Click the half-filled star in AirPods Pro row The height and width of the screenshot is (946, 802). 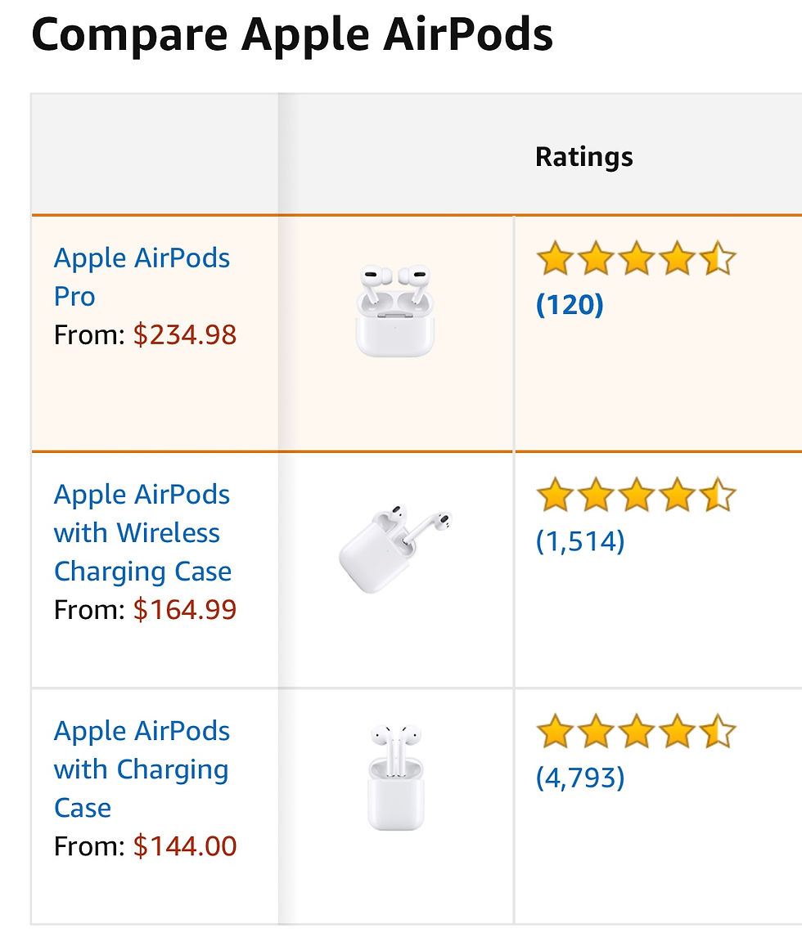coord(718,258)
